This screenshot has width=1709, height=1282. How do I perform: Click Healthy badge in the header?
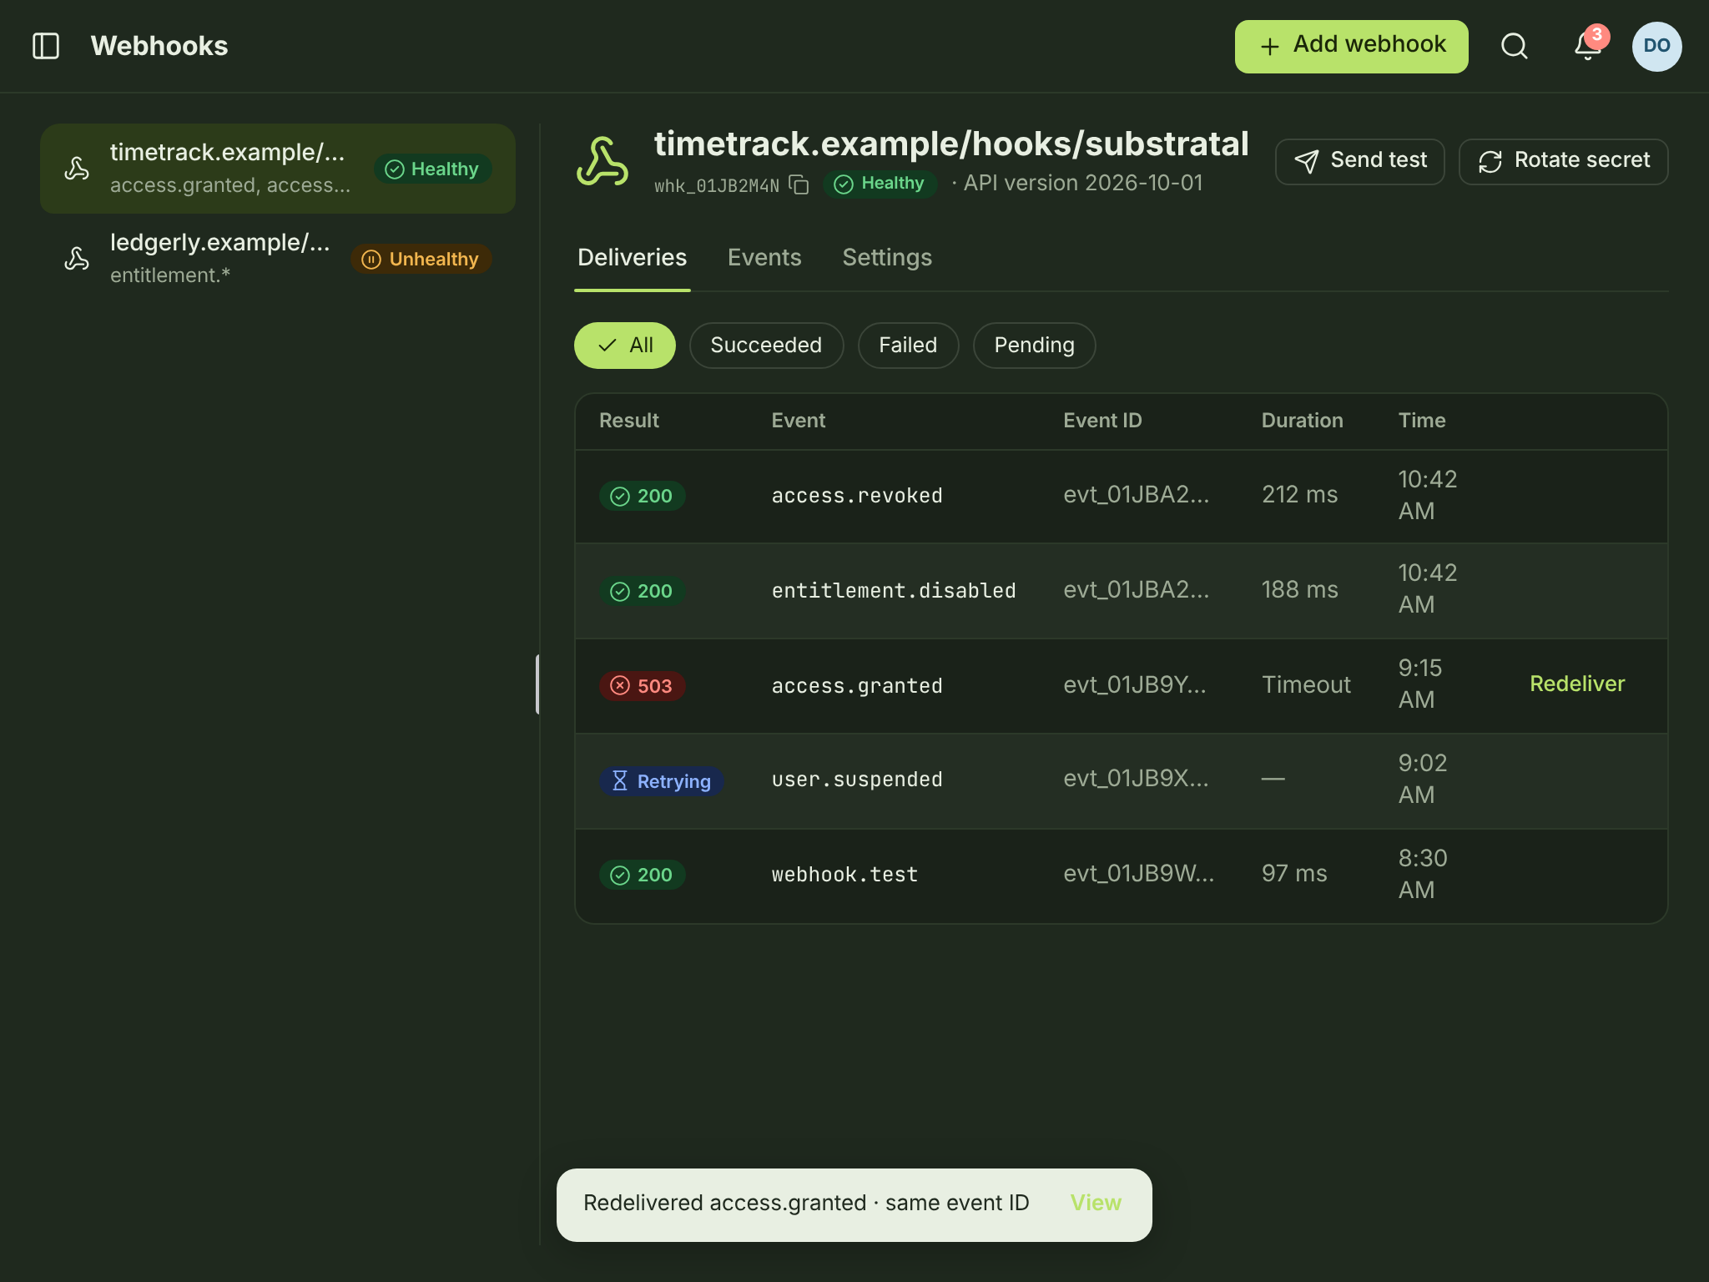[880, 184]
